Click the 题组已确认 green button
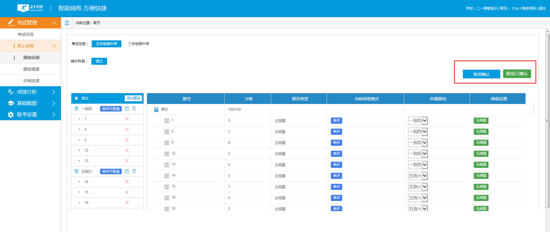Image resolution: width=550 pixels, height=232 pixels. click(x=517, y=74)
